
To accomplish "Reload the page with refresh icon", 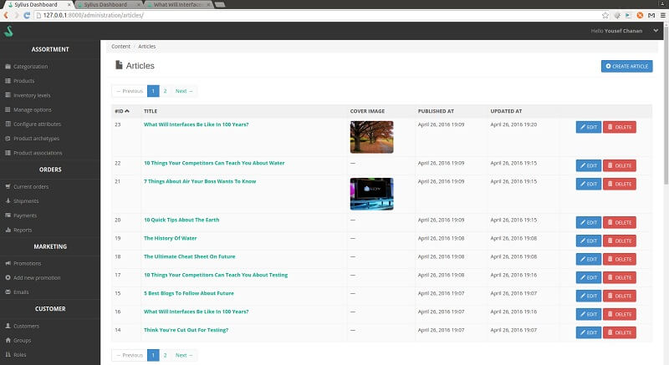I will (x=27, y=15).
